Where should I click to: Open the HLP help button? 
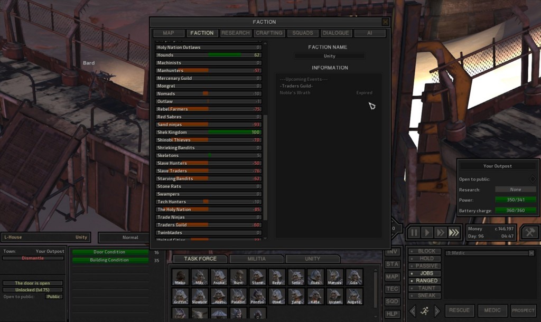[392, 314]
